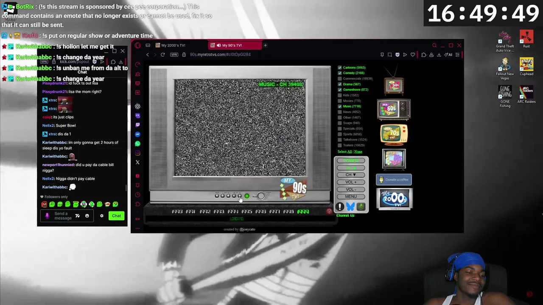This screenshot has height=305, width=543.
Task: Open WhatsApp in the Opera sidebar
Action: coord(137,144)
